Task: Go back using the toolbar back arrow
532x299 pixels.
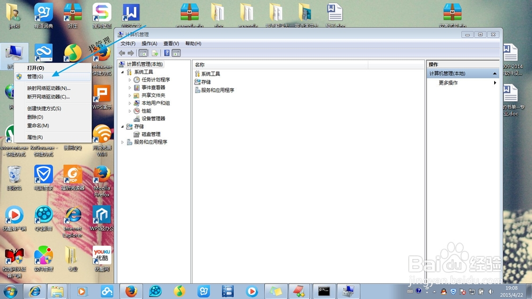Action: (x=122, y=53)
